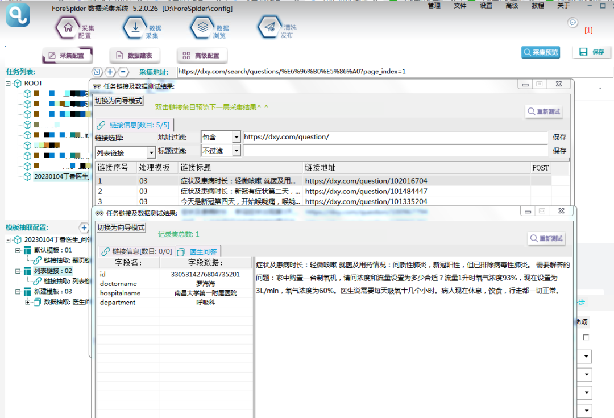Switch to the 数据建表 sub-tab

135,56
